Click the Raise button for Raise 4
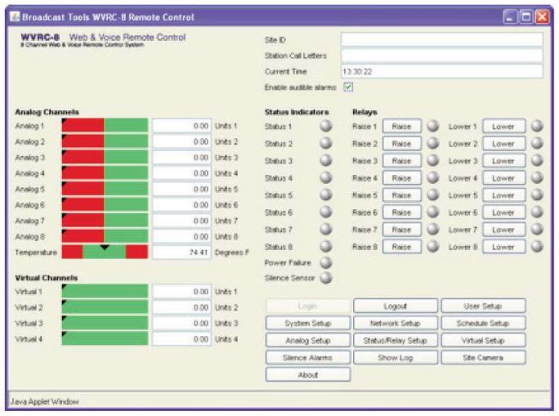Viewport: 559px width, 416px height. 402,178
